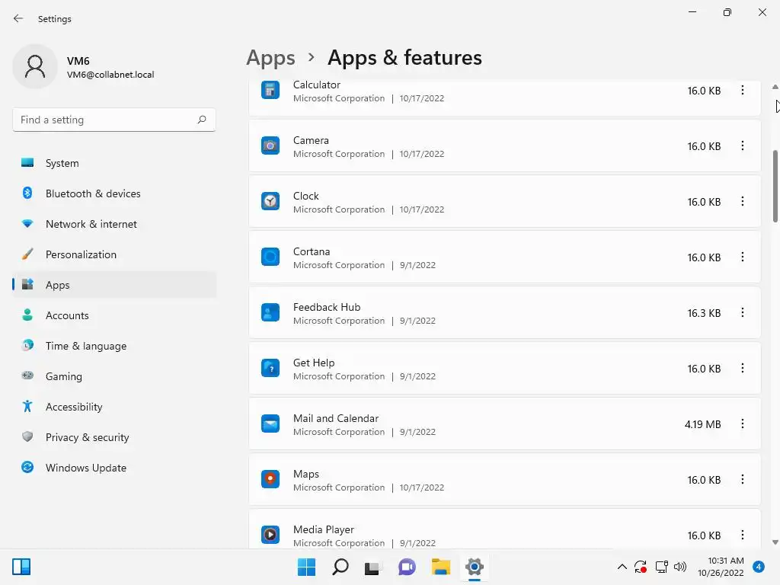Open the Windows Start menu
The height and width of the screenshot is (585, 780).
pos(306,567)
